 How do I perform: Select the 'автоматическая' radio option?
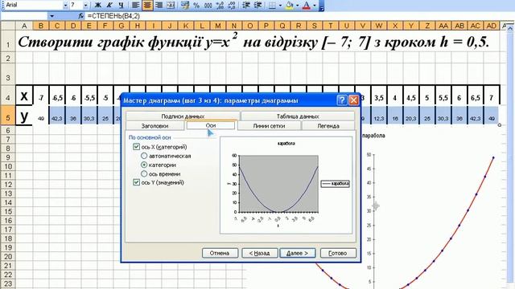tap(144, 156)
